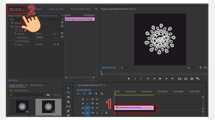215x120 pixels.
Task: Click the timeline Add Marker icon
Action: coord(96,94)
